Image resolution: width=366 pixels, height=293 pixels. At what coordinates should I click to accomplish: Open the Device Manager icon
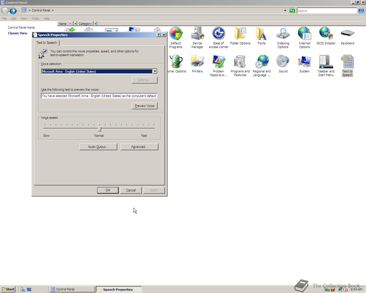point(197,37)
